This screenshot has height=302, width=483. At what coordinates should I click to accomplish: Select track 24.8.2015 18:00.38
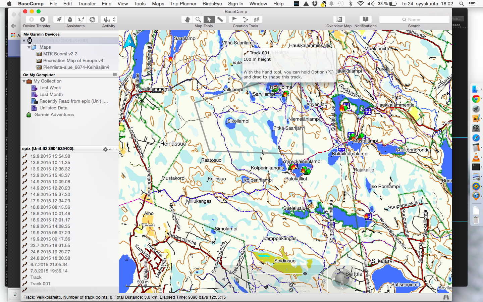point(50,258)
